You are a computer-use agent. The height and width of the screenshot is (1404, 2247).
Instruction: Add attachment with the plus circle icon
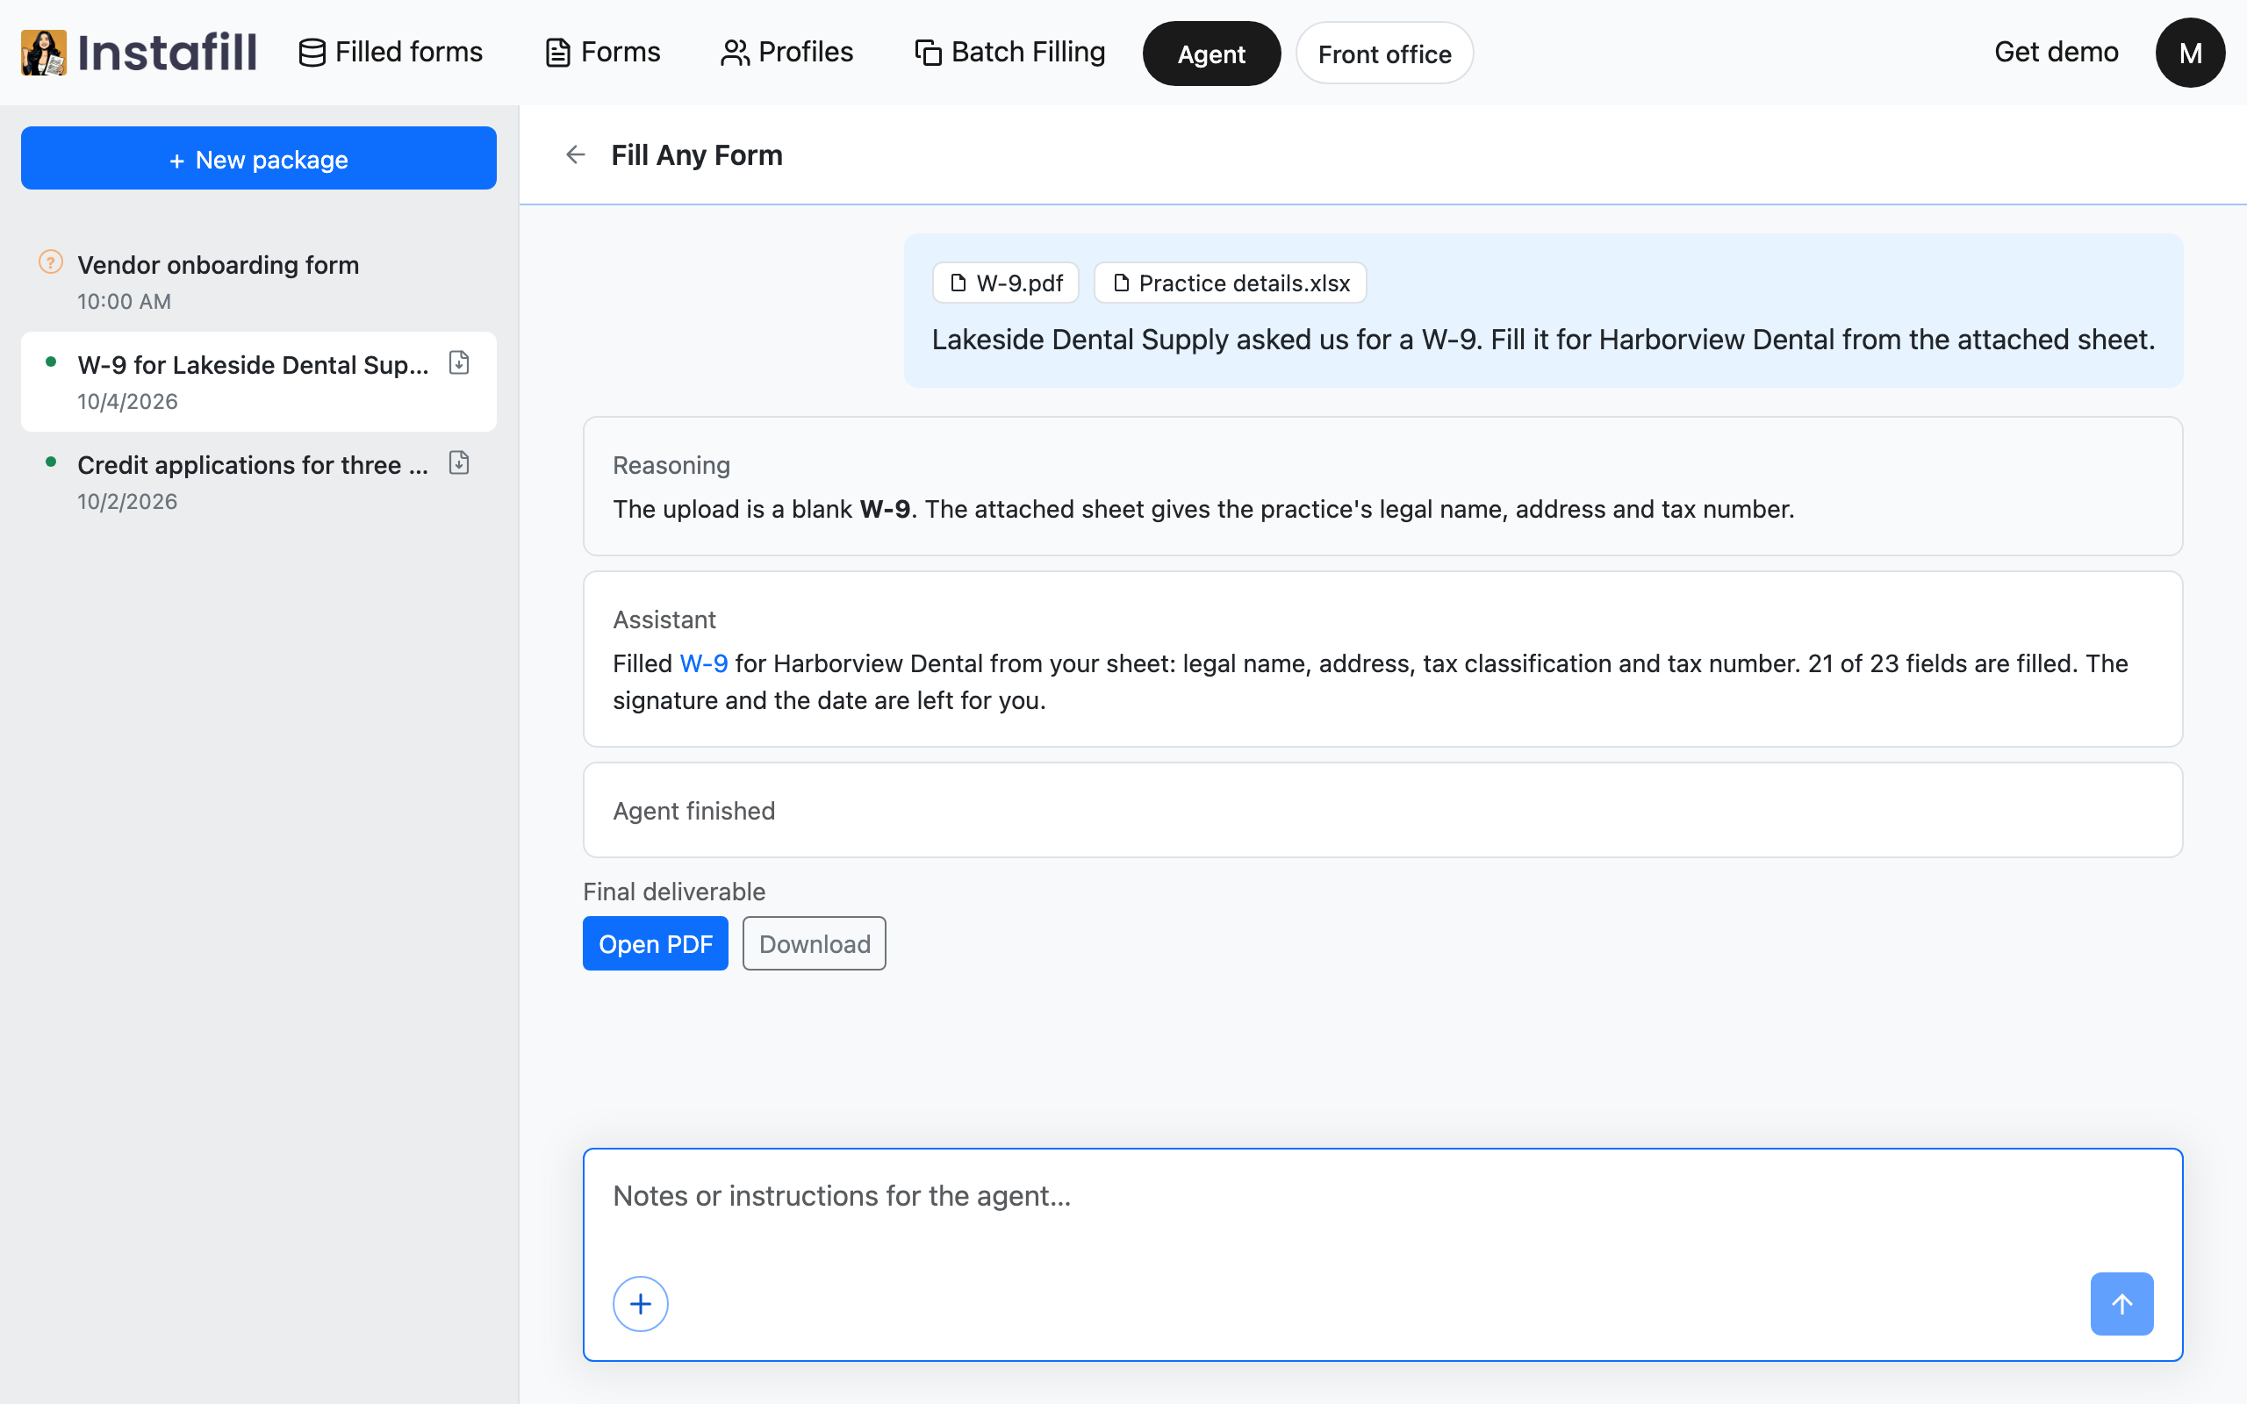point(641,1304)
